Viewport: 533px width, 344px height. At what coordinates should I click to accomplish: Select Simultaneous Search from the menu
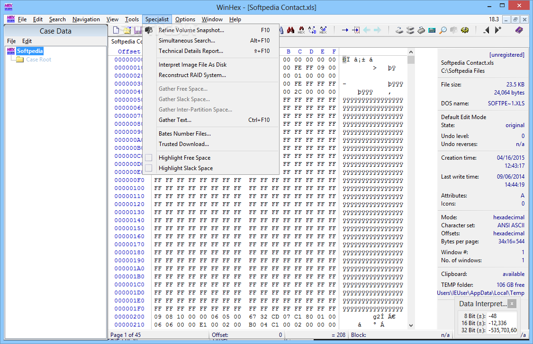pyautogui.click(x=211, y=41)
